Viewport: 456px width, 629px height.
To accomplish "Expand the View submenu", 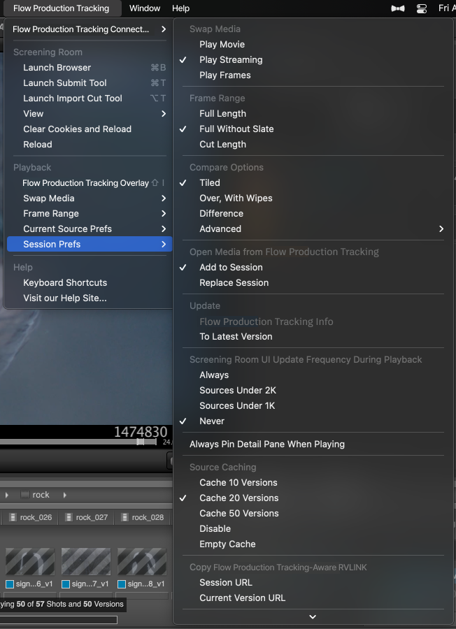I will coord(89,113).
